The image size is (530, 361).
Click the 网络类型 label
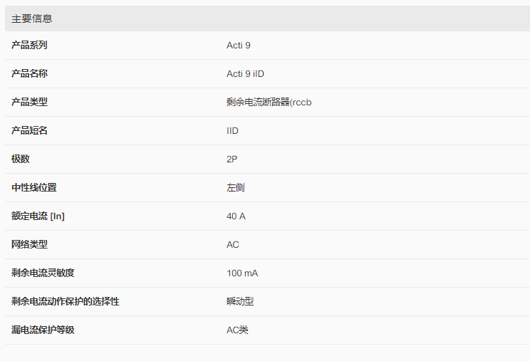click(29, 245)
